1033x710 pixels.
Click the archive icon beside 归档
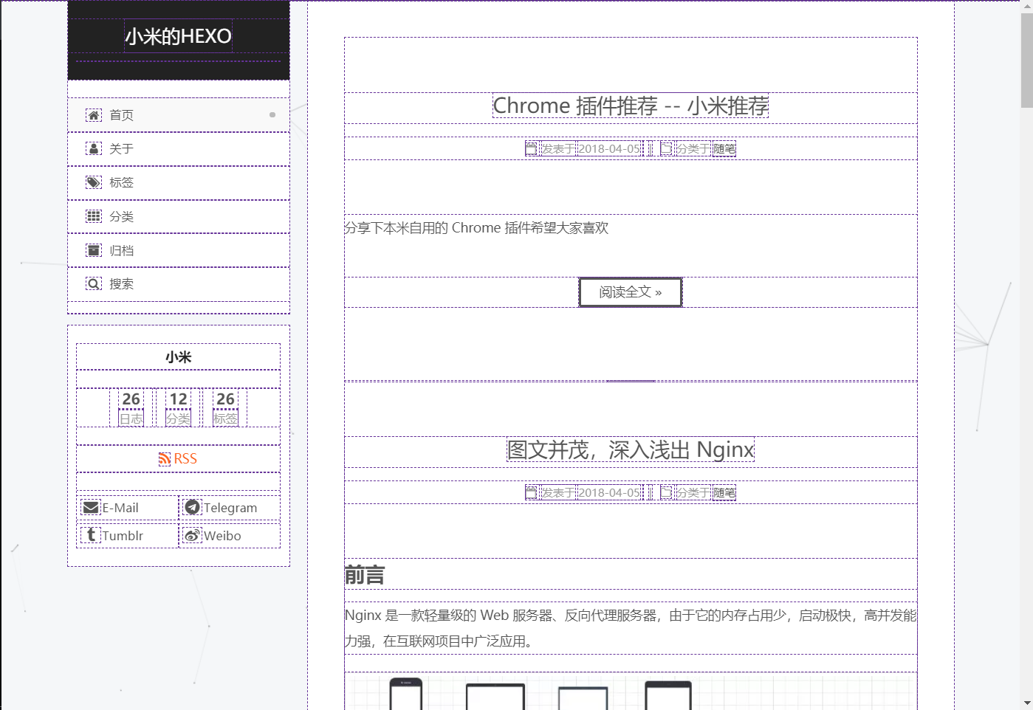94,250
